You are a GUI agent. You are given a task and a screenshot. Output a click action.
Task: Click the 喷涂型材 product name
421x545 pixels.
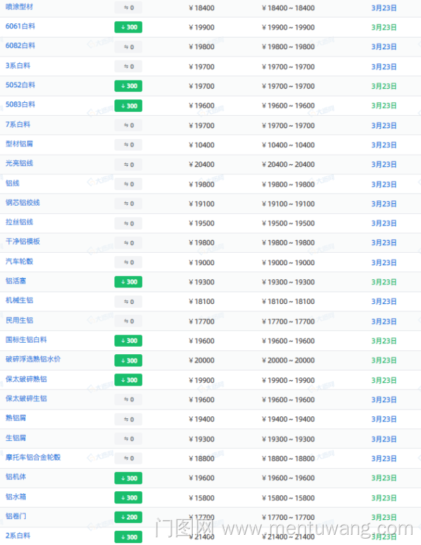(x=20, y=7)
